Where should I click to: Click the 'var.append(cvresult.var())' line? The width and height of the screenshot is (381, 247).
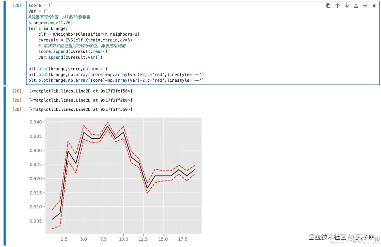coord(70,57)
